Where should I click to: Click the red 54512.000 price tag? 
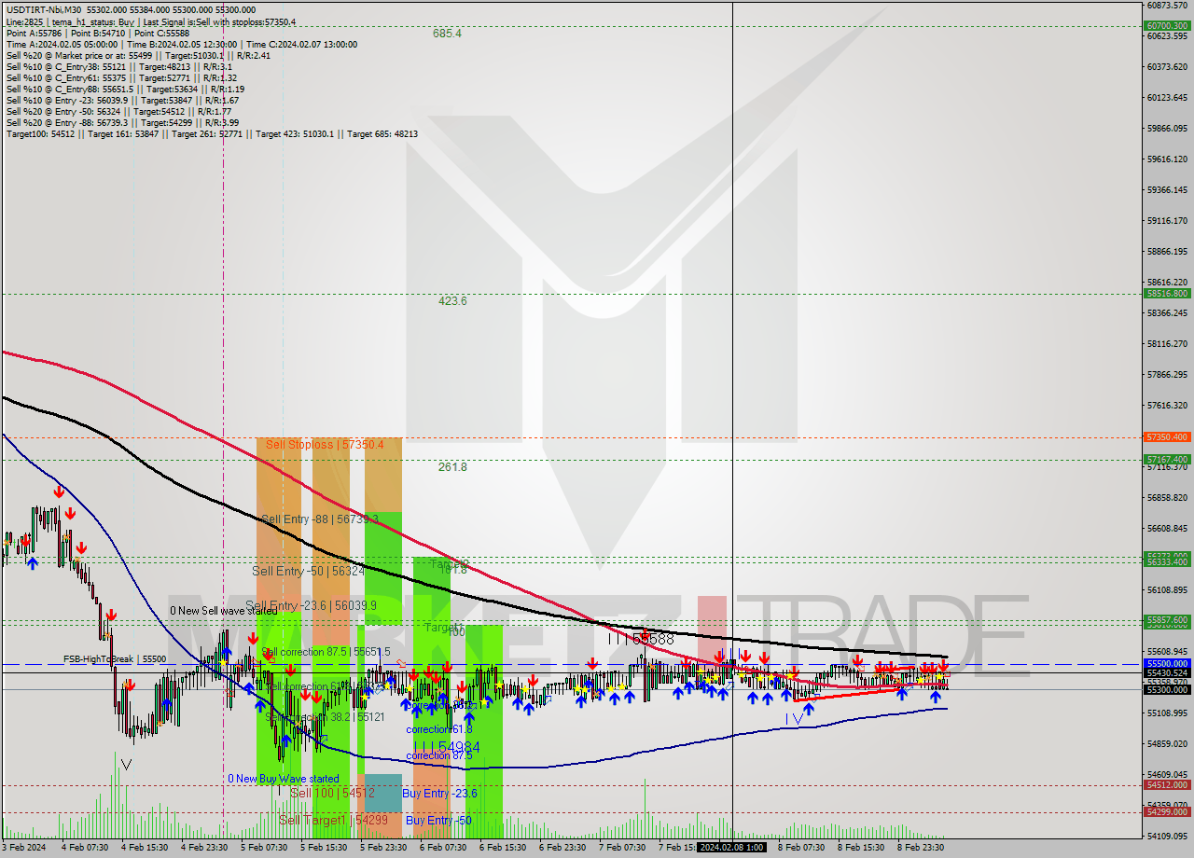(x=1167, y=785)
